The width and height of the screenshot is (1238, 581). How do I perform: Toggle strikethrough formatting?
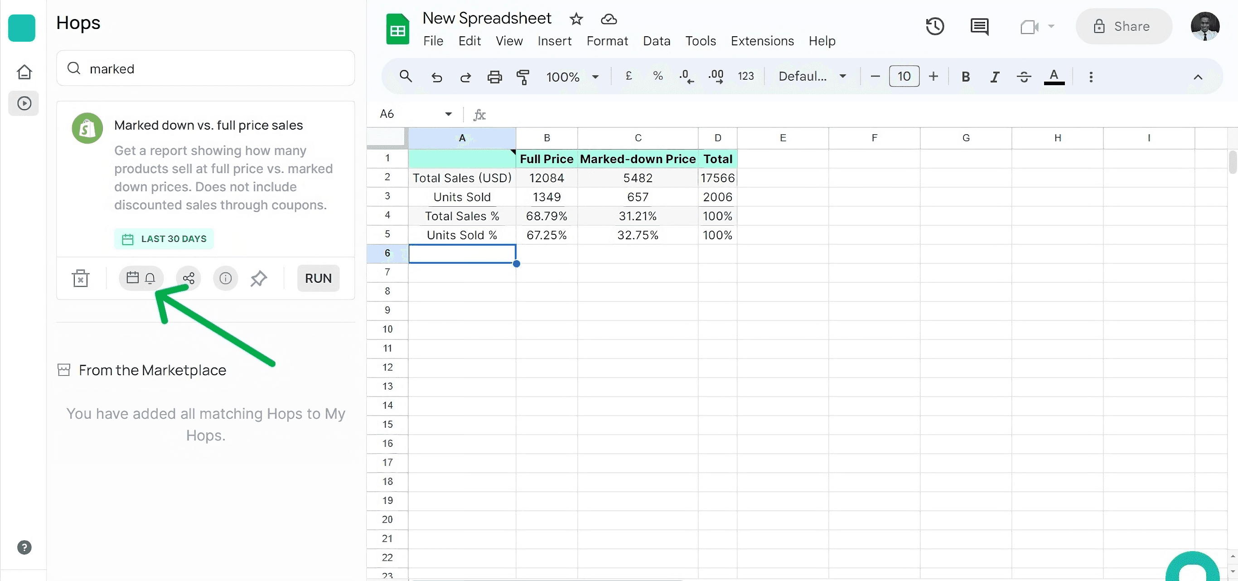[1024, 77]
